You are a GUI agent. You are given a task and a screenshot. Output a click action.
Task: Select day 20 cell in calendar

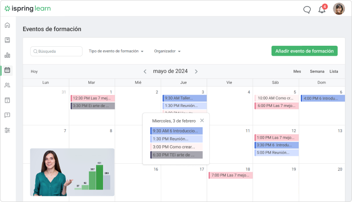[x=322, y=182]
